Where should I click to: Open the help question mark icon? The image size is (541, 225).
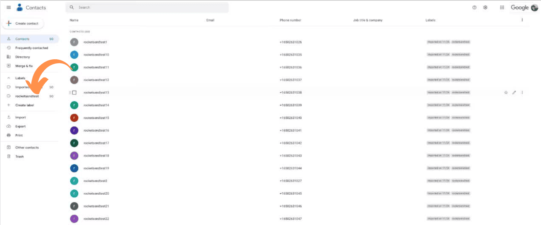click(474, 7)
